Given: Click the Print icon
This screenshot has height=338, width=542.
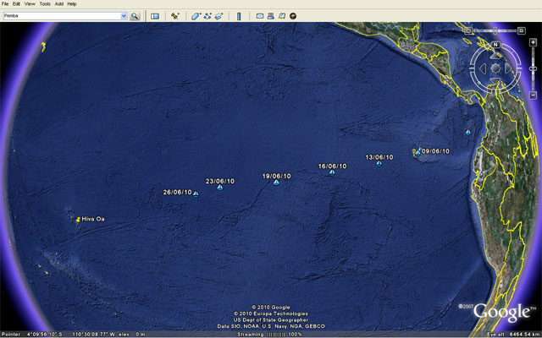Looking at the screenshot, I should point(271,16).
